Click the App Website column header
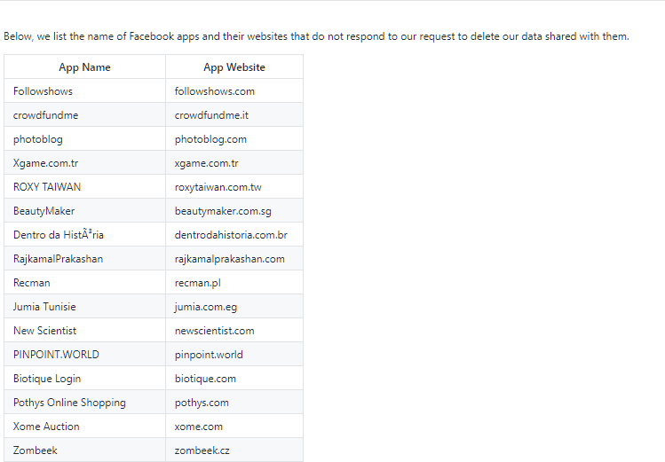The height and width of the screenshot is (462, 665). pos(234,67)
